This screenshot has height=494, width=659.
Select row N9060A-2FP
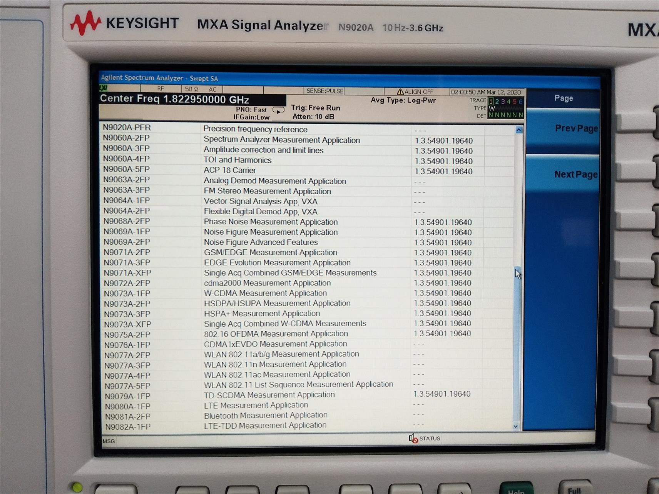tap(307, 139)
